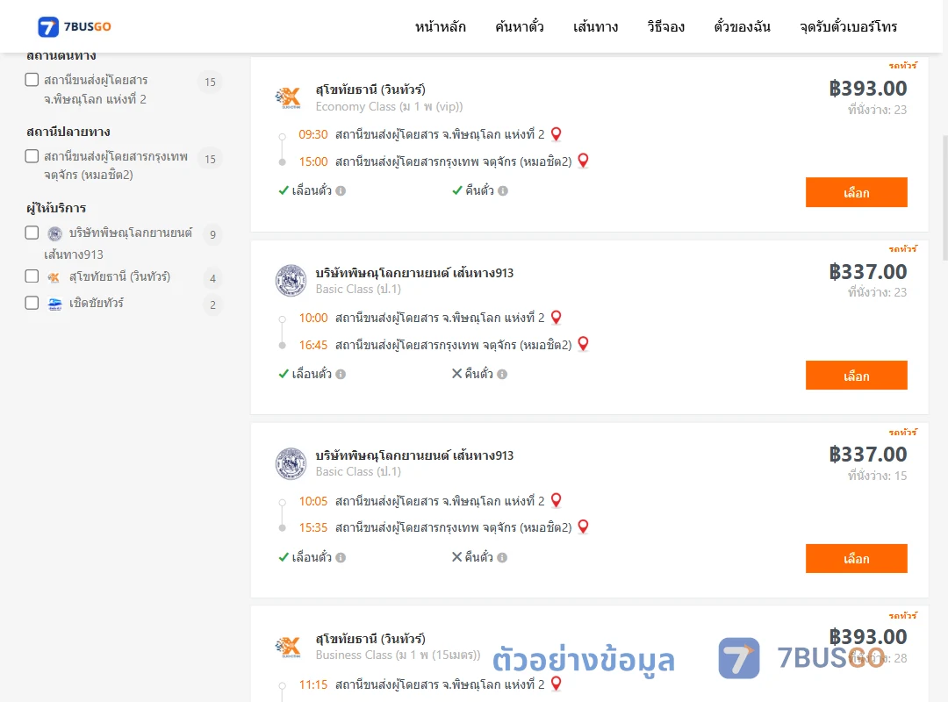Screen dimensions: 948x702
Task: Check สุโขทัยธานี (วินทัวร์) operator filter
Action: pos(32,276)
